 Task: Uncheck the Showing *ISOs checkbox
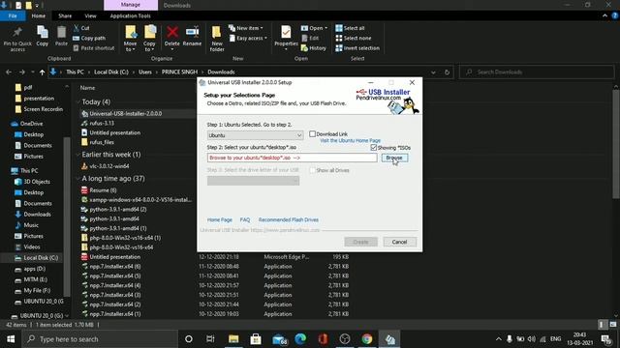click(374, 148)
